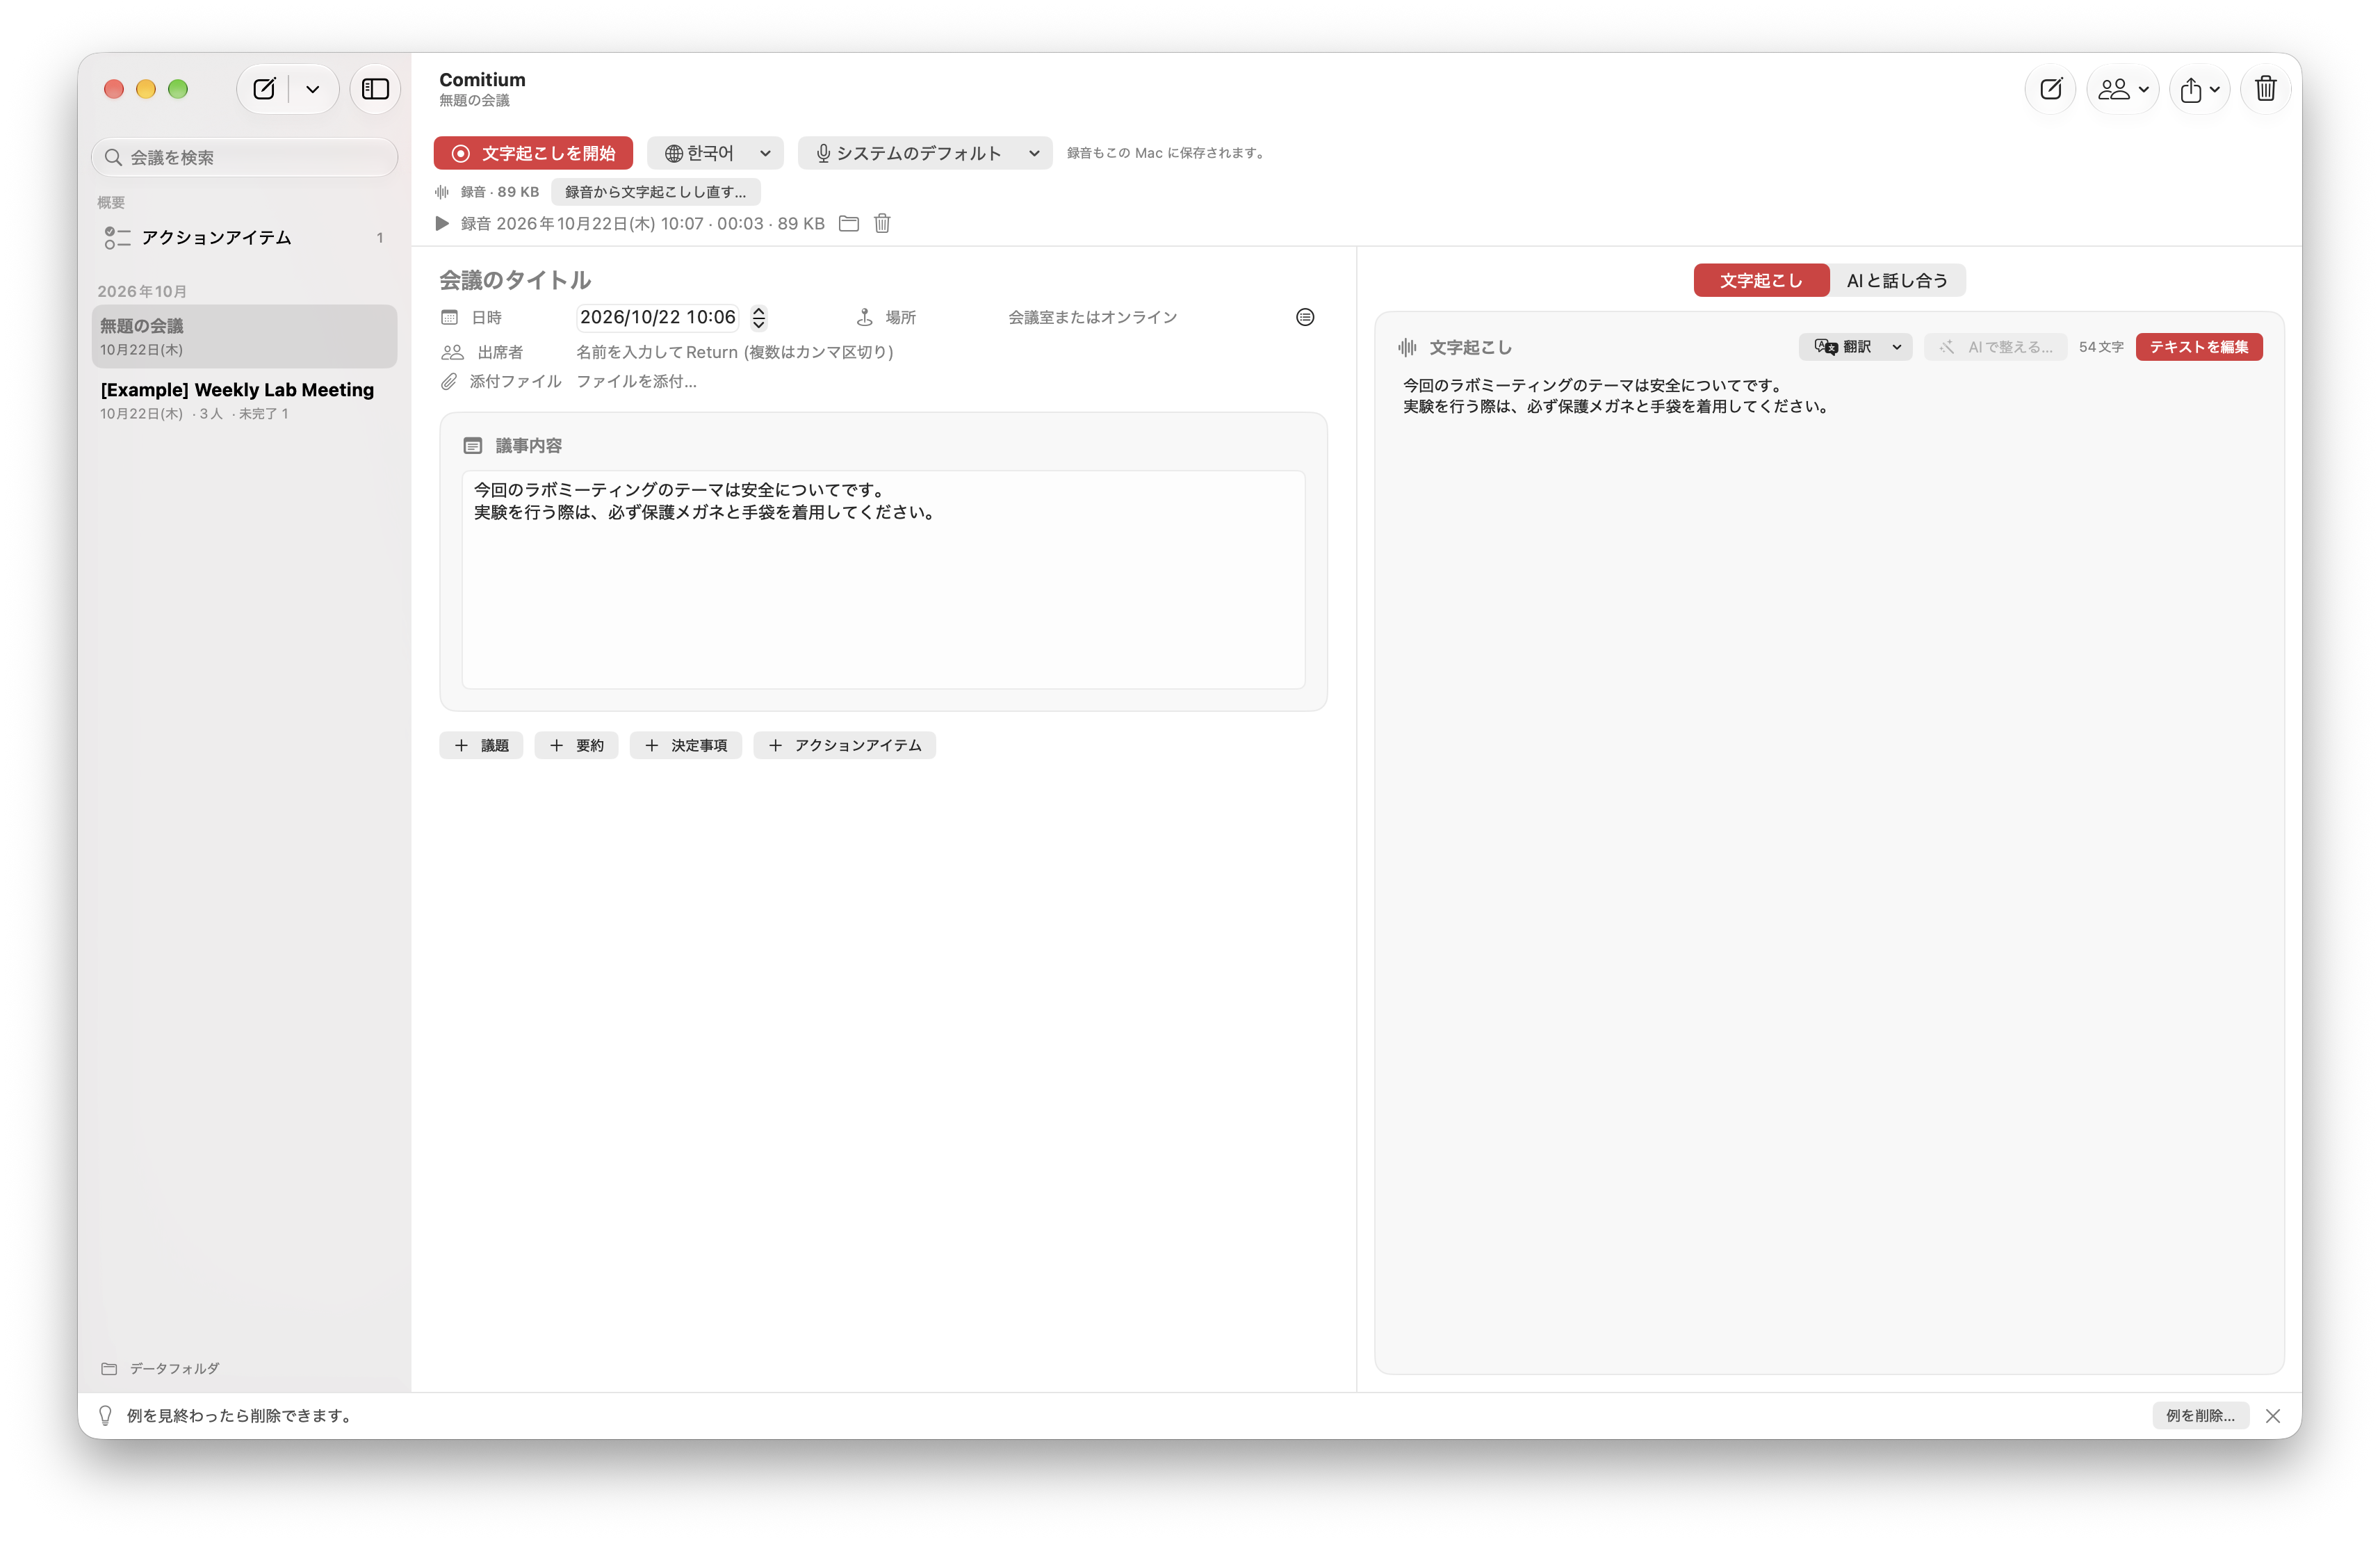This screenshot has width=2380, height=1542.
Task: Click the new meeting compose icon in sidebar toolbar
Action: pos(264,89)
